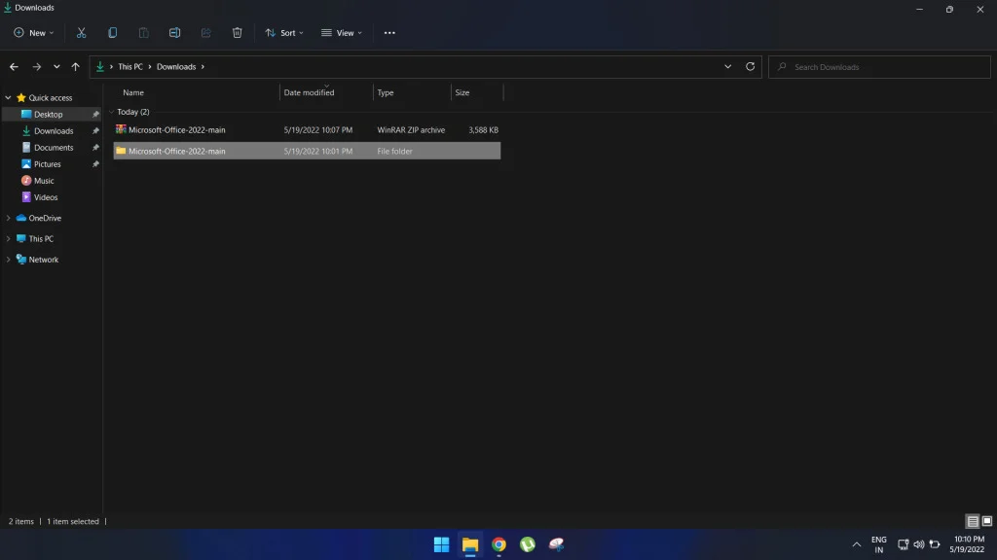
Task: Open the recent locations chevron
Action: click(x=56, y=67)
